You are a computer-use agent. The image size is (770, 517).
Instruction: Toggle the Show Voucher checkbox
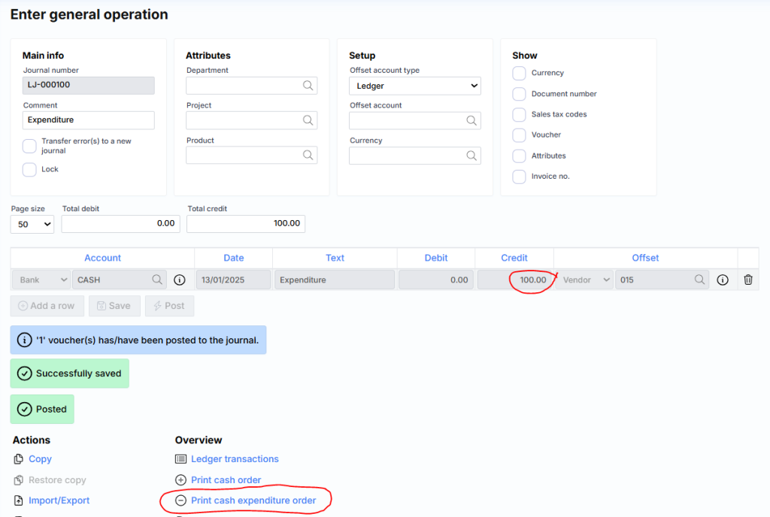(x=519, y=135)
